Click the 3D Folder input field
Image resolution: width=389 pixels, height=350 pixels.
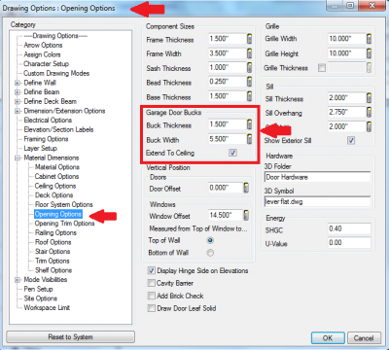tap(317, 177)
